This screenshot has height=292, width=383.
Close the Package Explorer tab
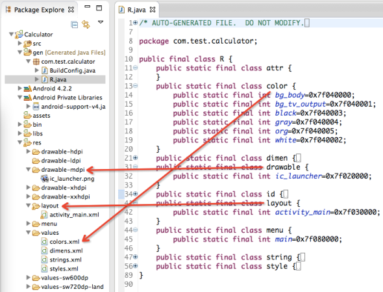coord(71,10)
